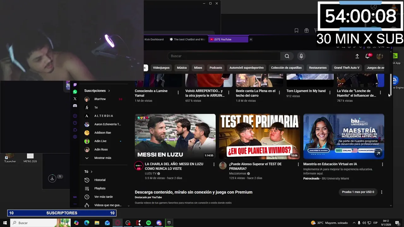
Task: Filter by Mixes chip
Action: pyautogui.click(x=198, y=68)
